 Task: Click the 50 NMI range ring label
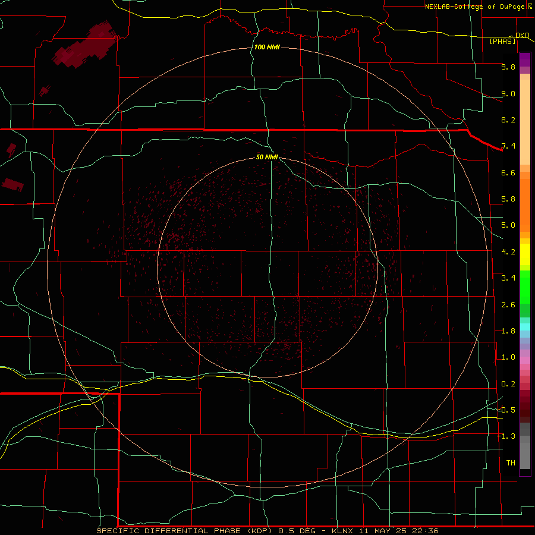[267, 157]
